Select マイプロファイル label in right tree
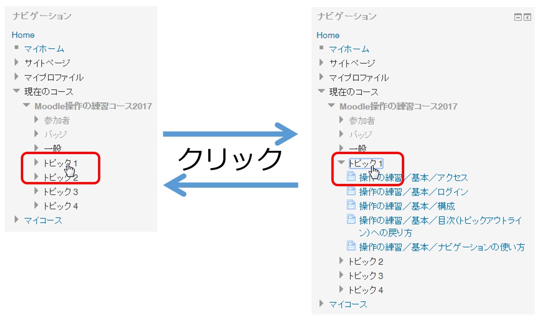This screenshot has width=541, height=321. tap(358, 78)
